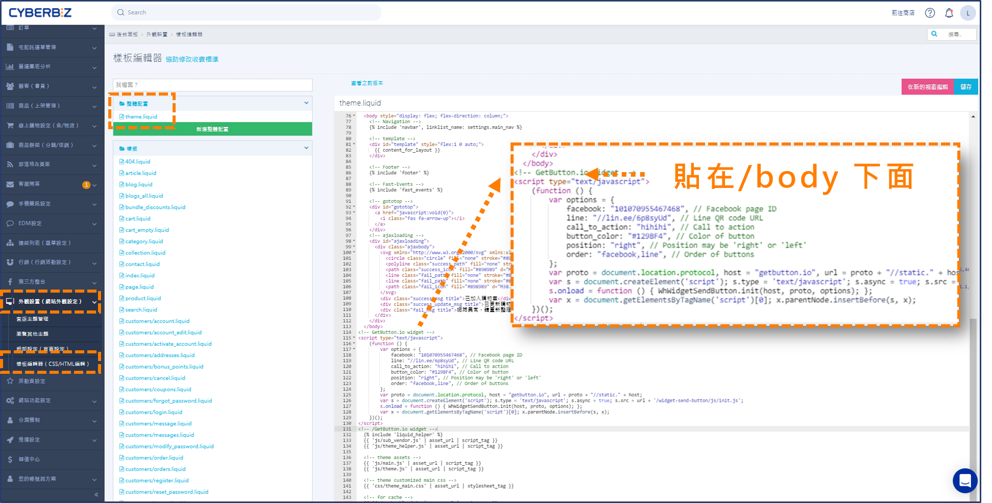The width and height of the screenshot is (992, 503).
Task: Click the outlined bubble icon for EDM設定
Action: point(10,223)
